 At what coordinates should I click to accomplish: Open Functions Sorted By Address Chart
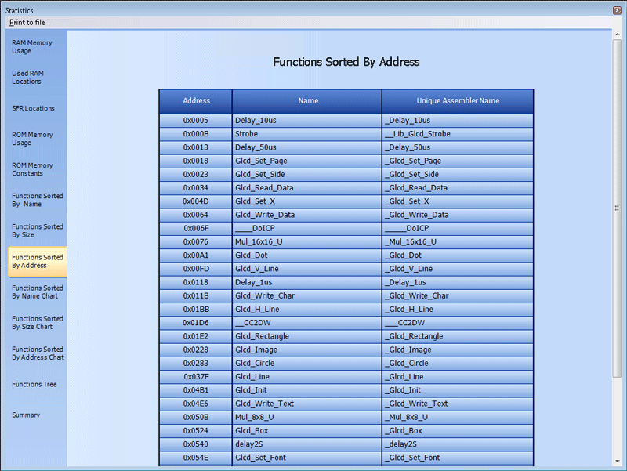[x=38, y=353]
